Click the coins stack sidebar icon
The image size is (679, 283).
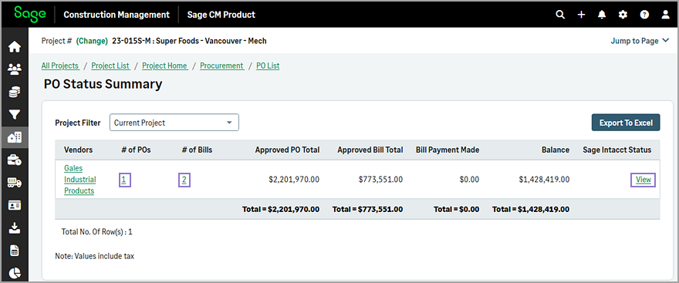(x=15, y=92)
